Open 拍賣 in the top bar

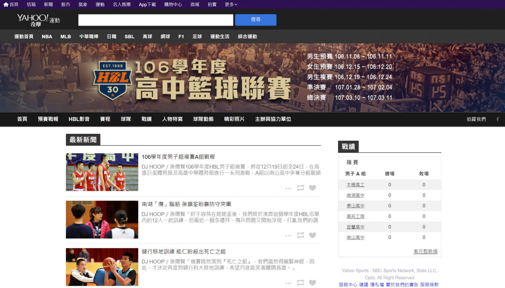pyautogui.click(x=212, y=4)
